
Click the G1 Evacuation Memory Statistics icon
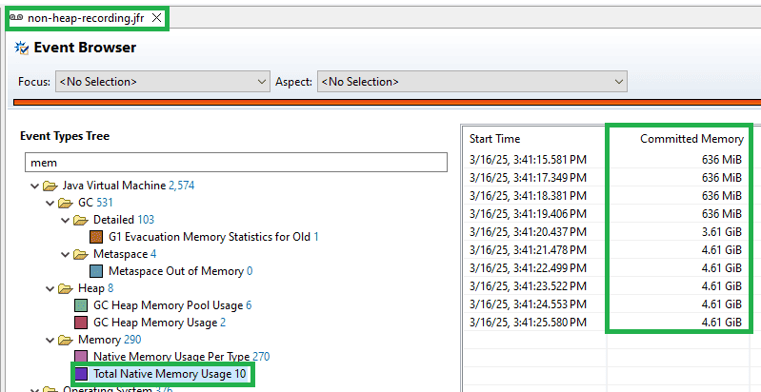click(96, 236)
